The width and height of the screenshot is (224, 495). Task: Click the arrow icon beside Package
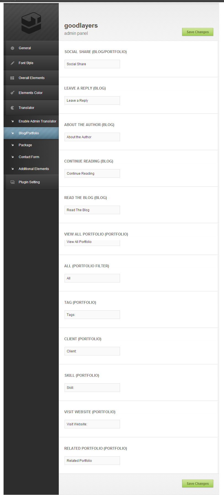click(12, 145)
